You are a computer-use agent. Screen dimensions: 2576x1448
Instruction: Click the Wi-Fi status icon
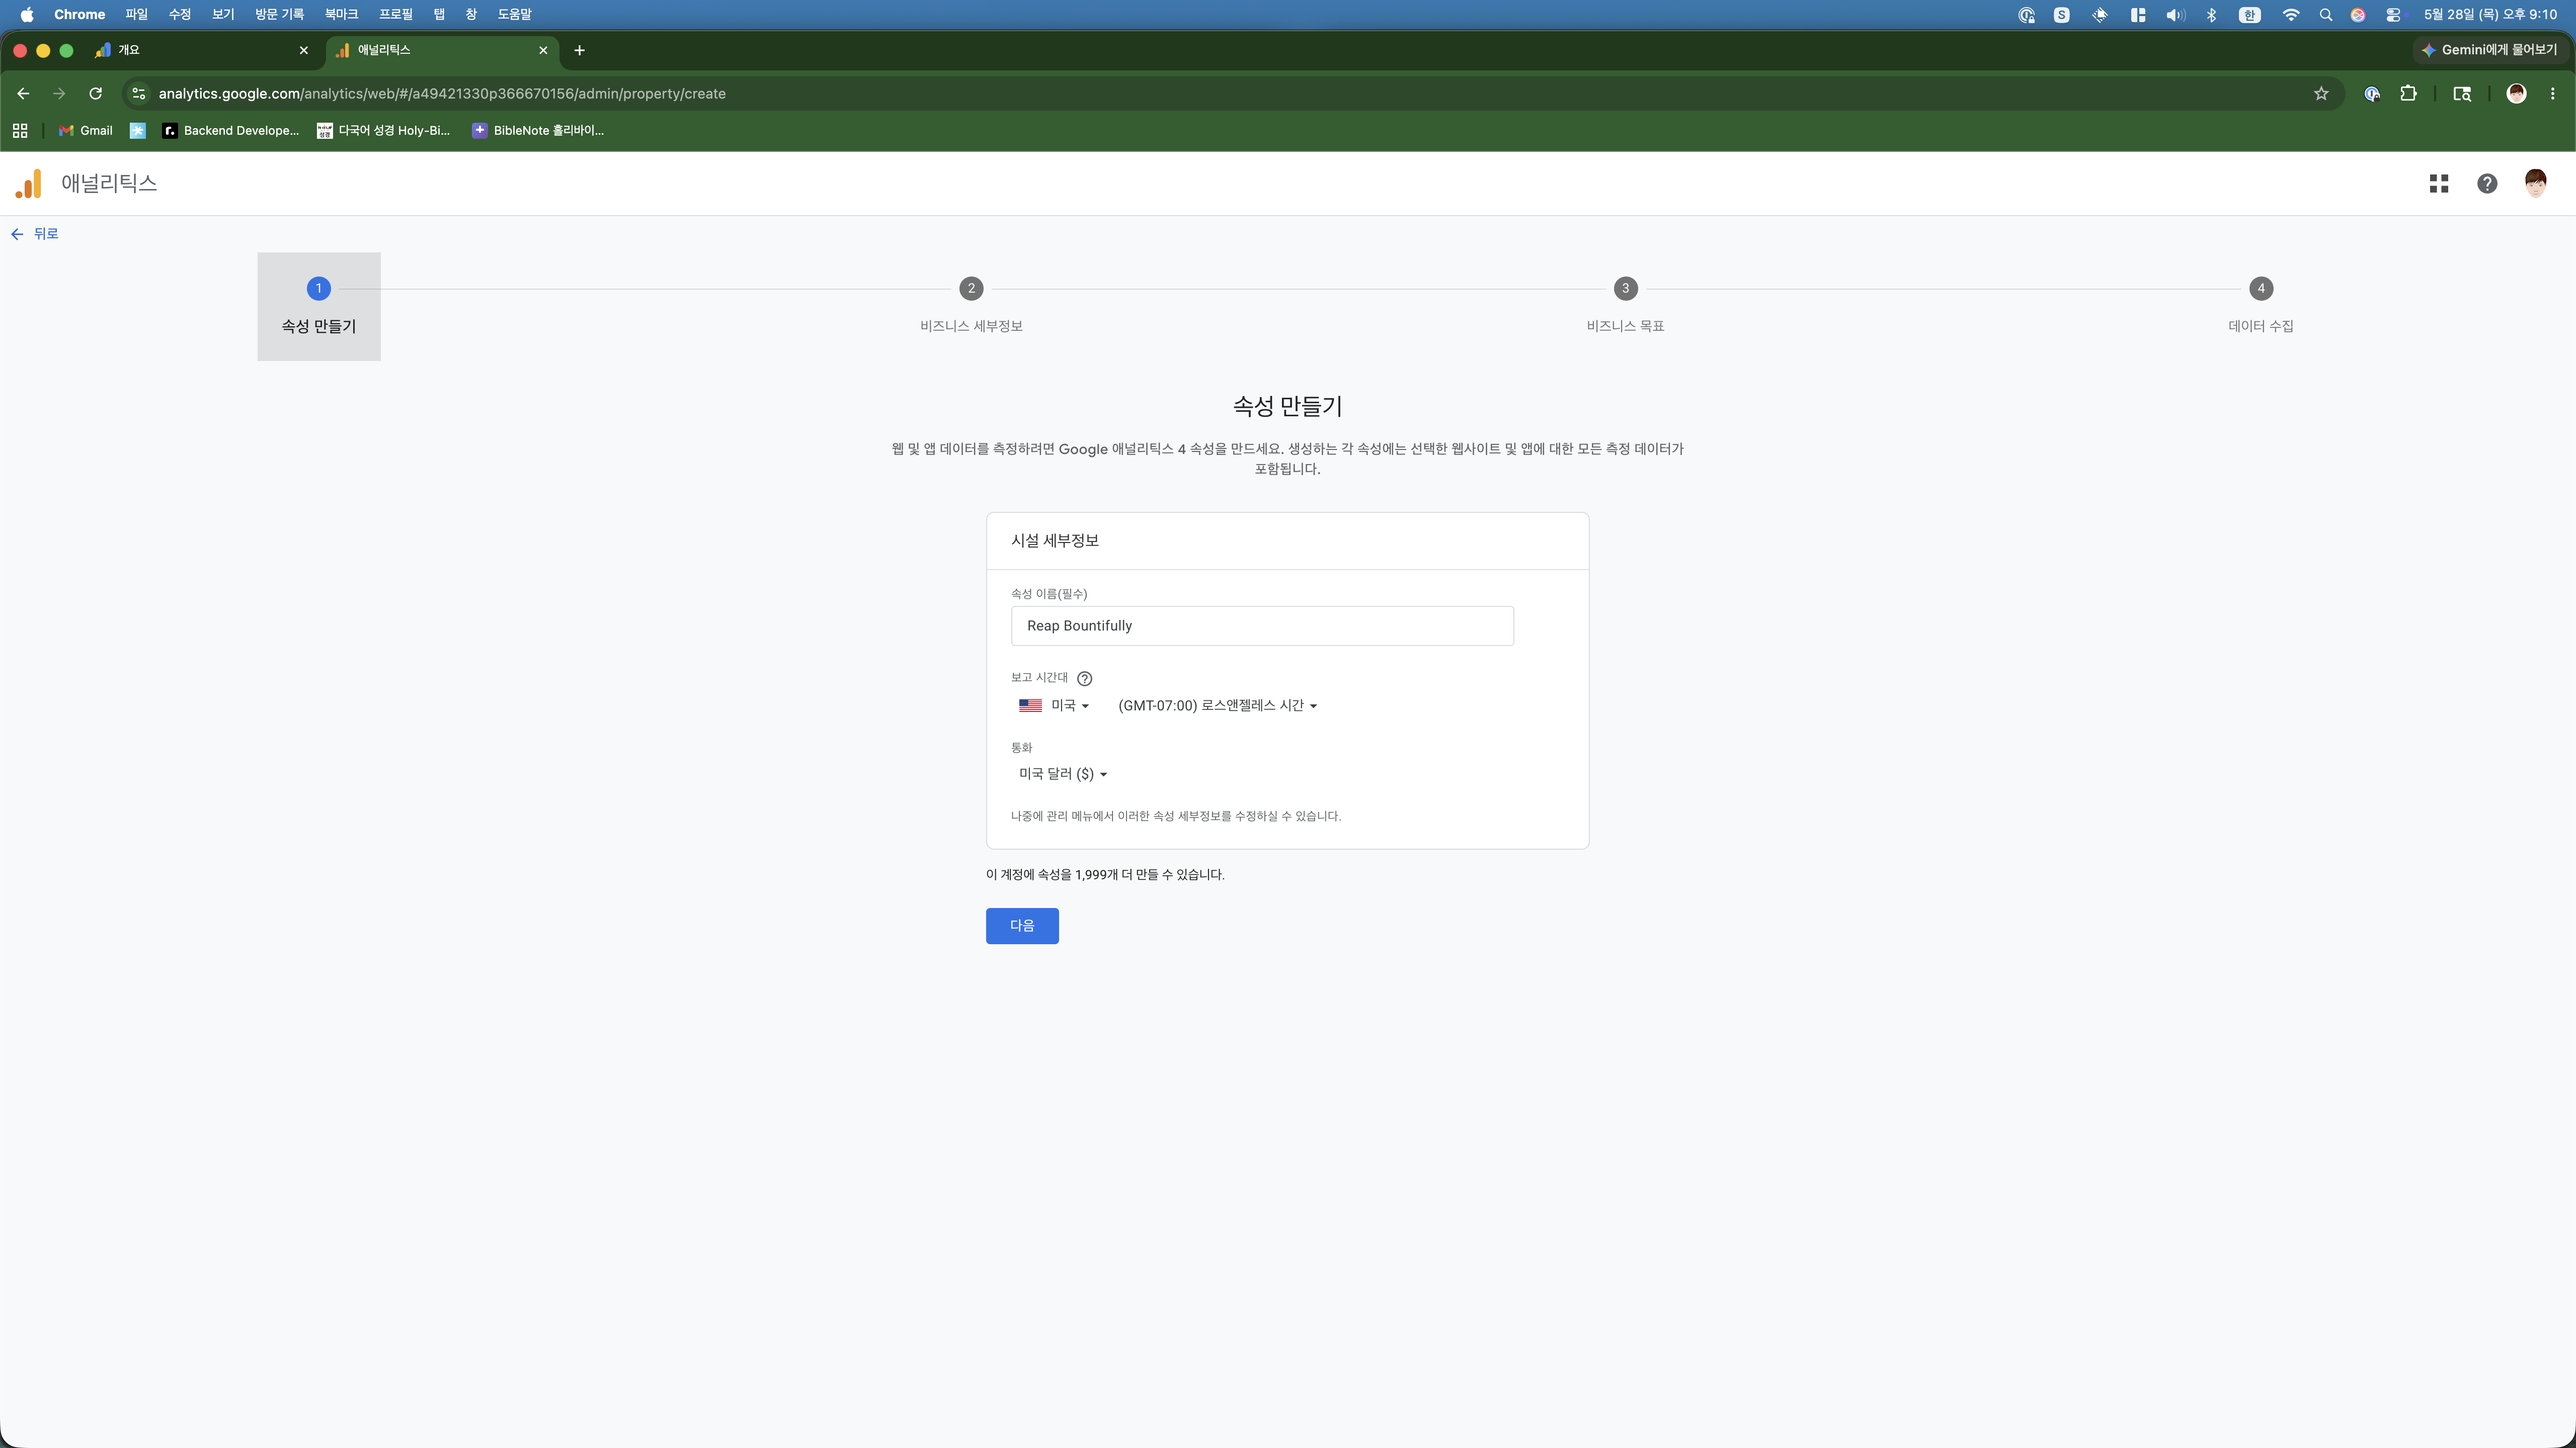(2290, 15)
